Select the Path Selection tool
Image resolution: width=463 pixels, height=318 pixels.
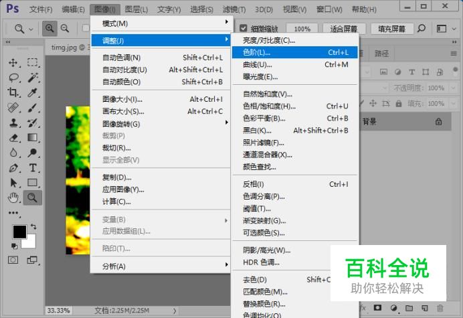pyautogui.click(x=13, y=183)
